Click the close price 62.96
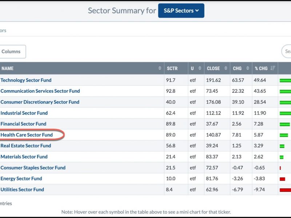291x218 pixels. click(x=212, y=189)
